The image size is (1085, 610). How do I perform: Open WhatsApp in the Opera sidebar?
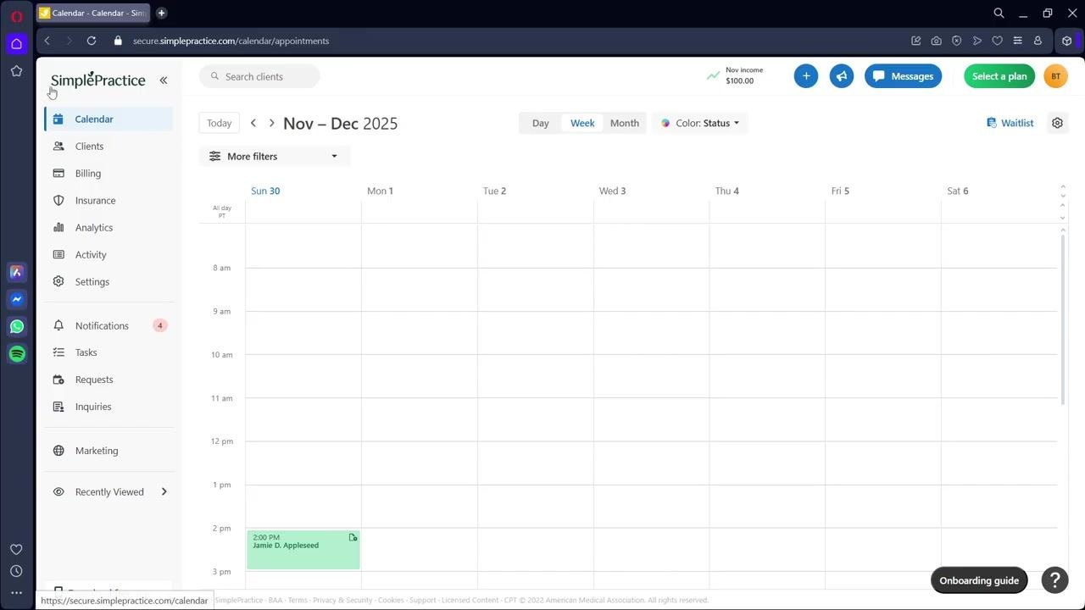(16, 326)
